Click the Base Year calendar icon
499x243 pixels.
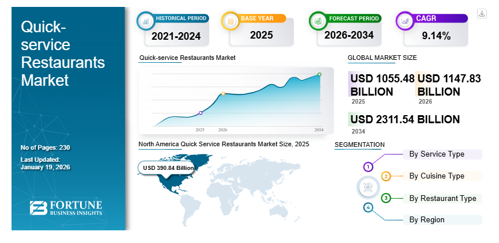(x=230, y=21)
